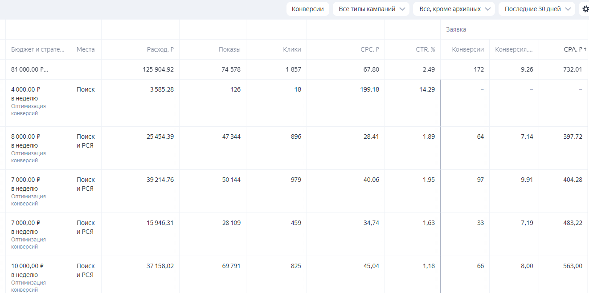
Task: Open the Все, кроме архивных dropdown
Action: pyautogui.click(x=454, y=9)
